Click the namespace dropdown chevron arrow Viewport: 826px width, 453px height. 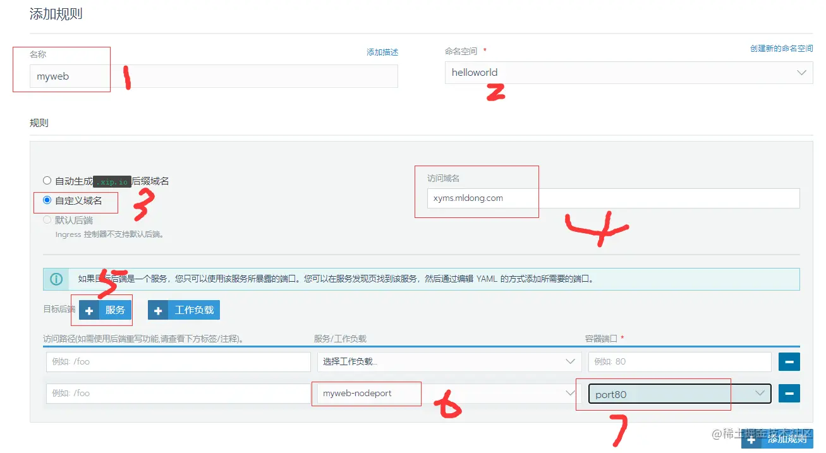[x=802, y=73]
